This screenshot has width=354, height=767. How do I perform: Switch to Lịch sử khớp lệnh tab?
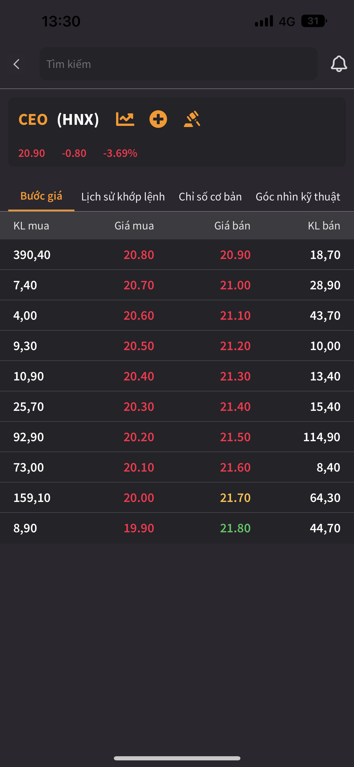[123, 197]
